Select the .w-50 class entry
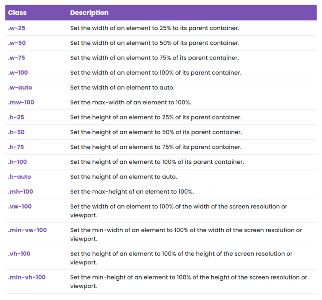Viewport: 322px width, 300px height. tap(16, 43)
